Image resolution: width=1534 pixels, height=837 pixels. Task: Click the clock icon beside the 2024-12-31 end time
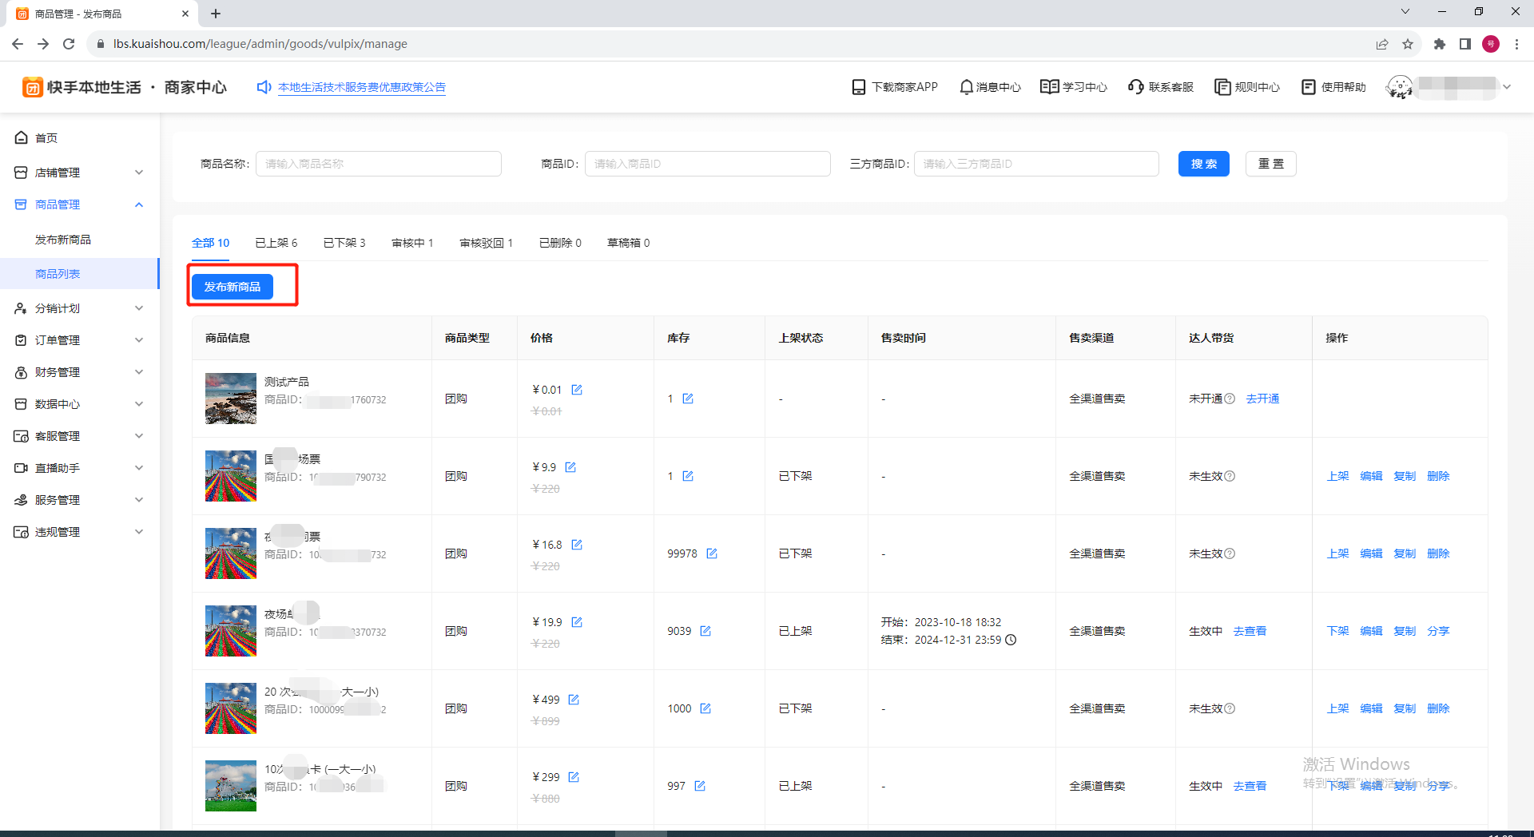1011,640
